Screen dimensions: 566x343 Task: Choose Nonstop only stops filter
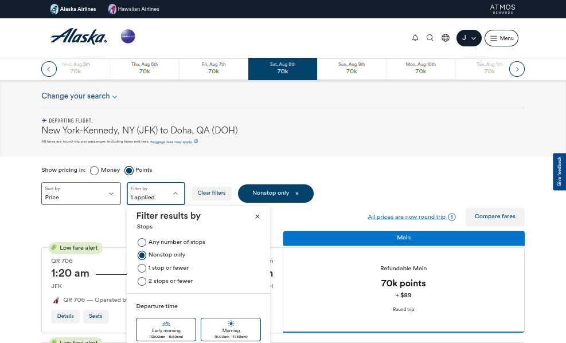[142, 255]
